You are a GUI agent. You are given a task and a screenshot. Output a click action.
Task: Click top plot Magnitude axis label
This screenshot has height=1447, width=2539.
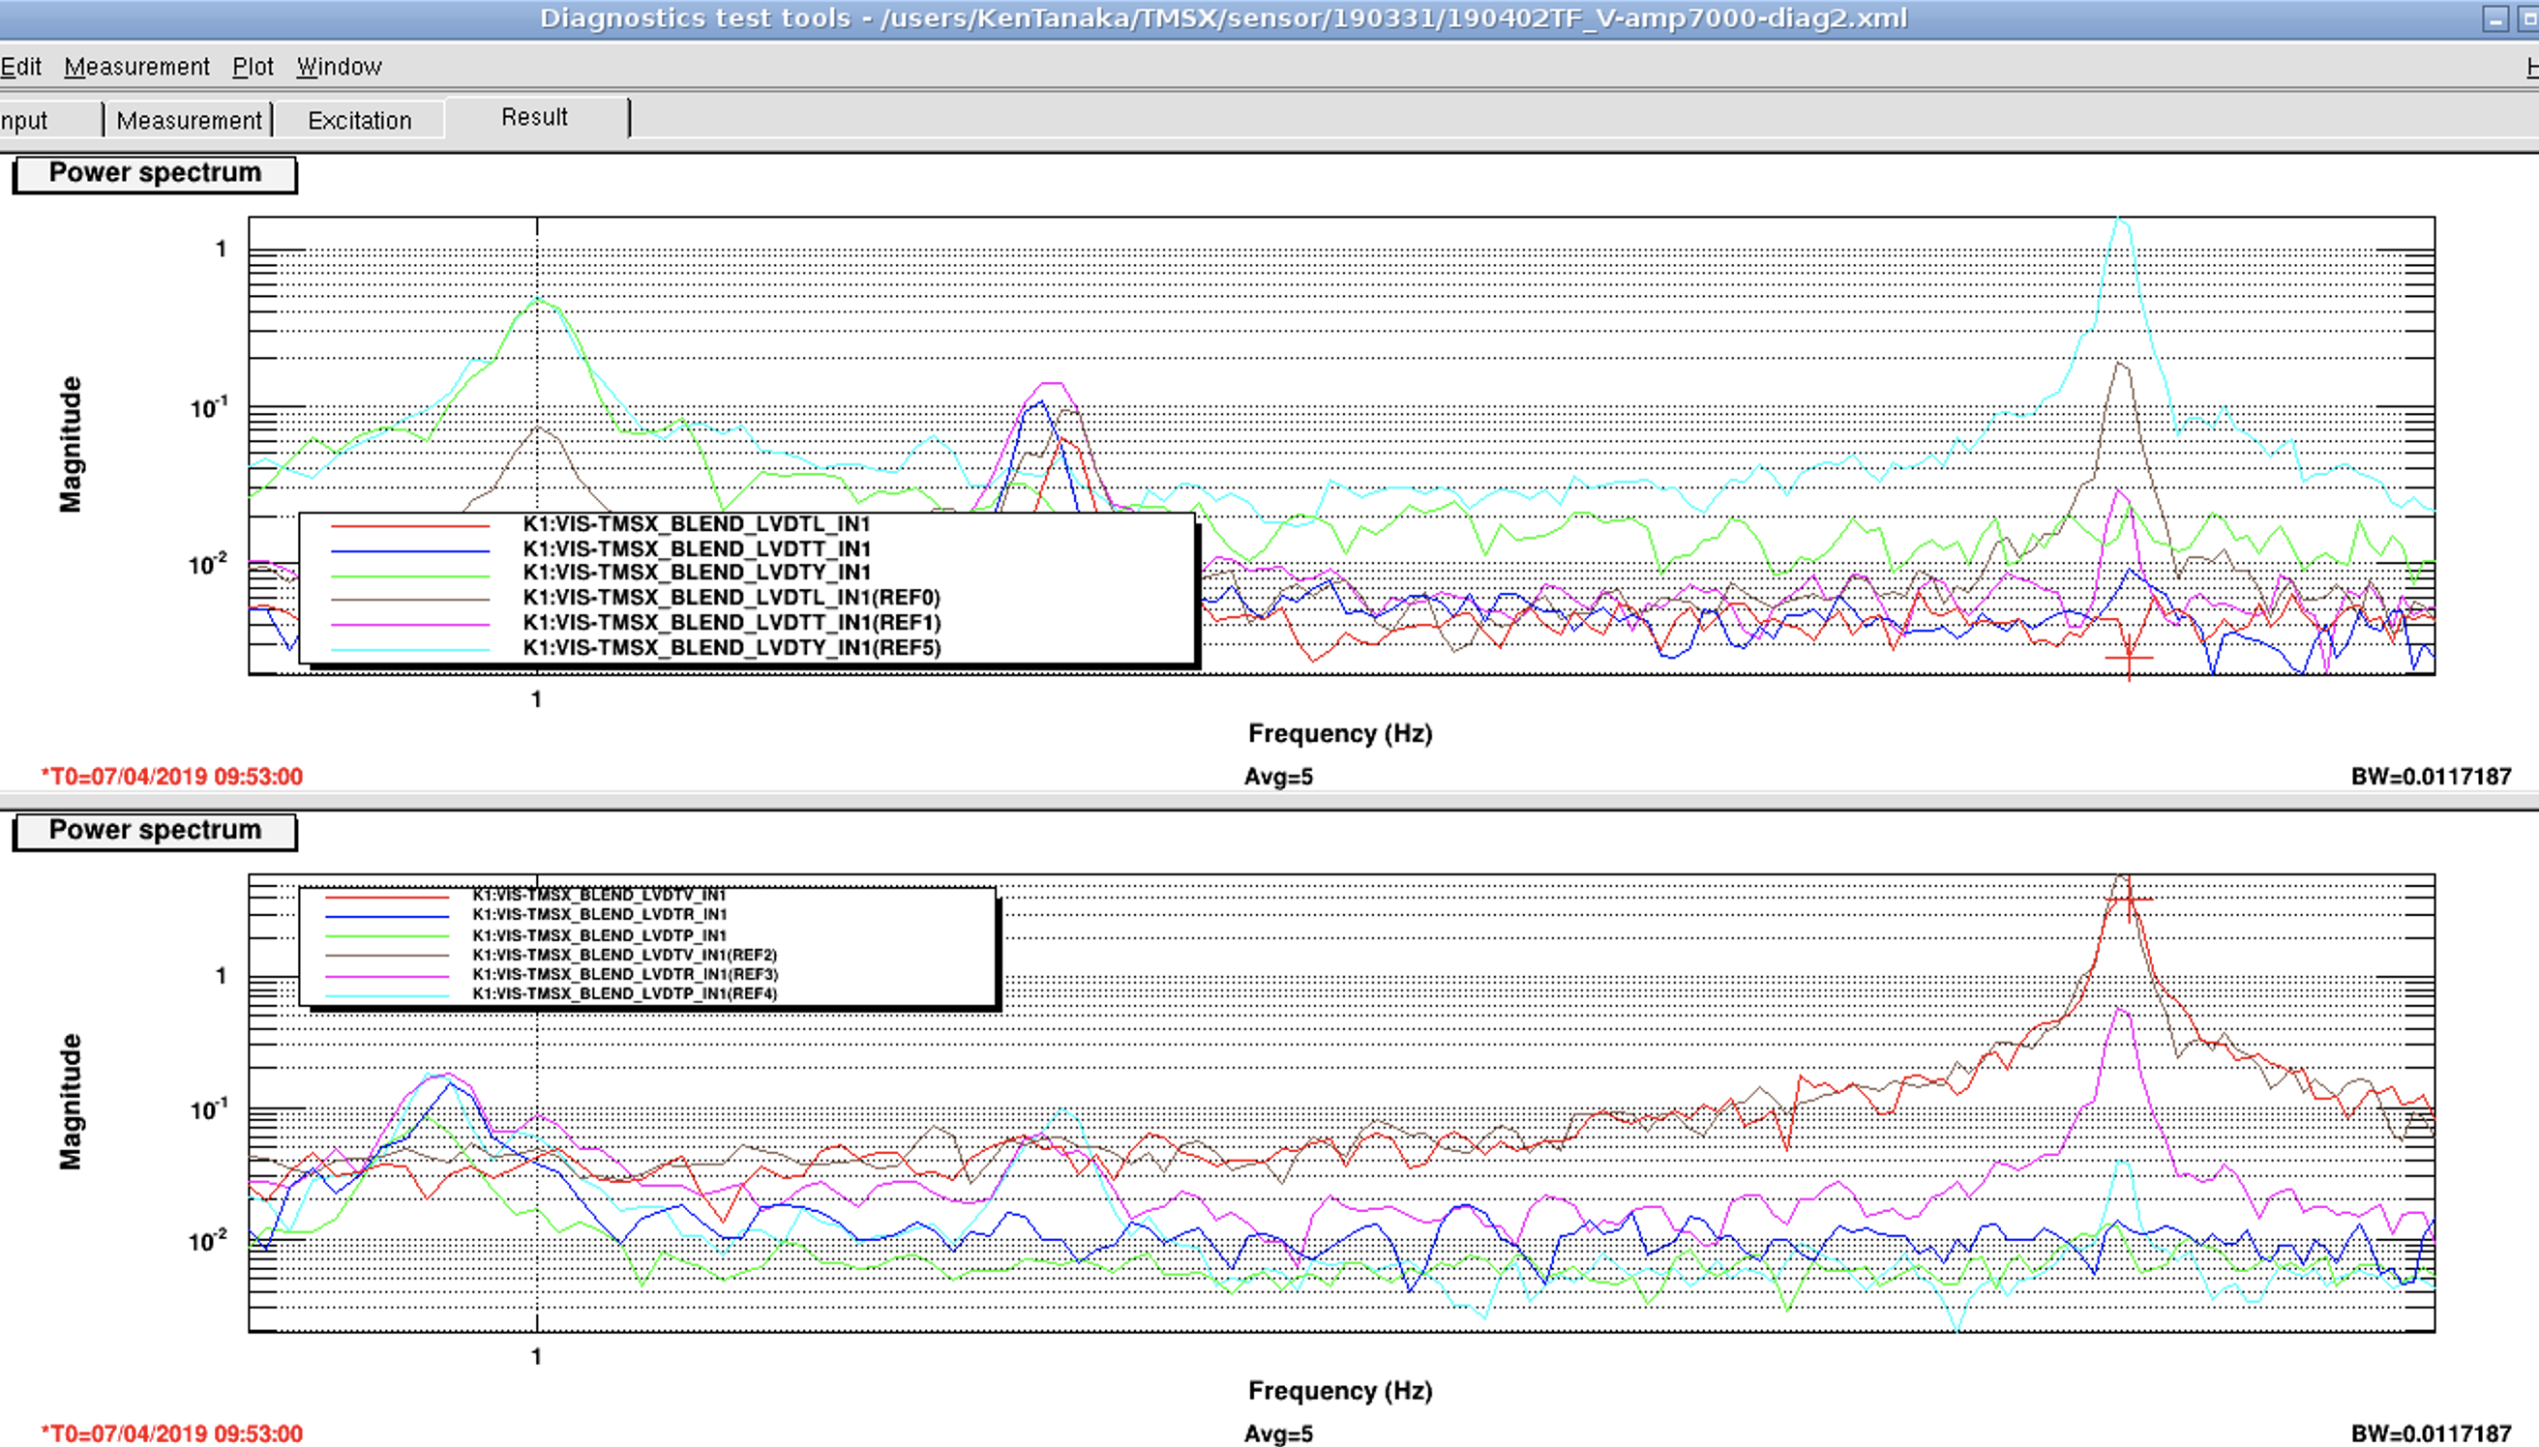coord(71,444)
